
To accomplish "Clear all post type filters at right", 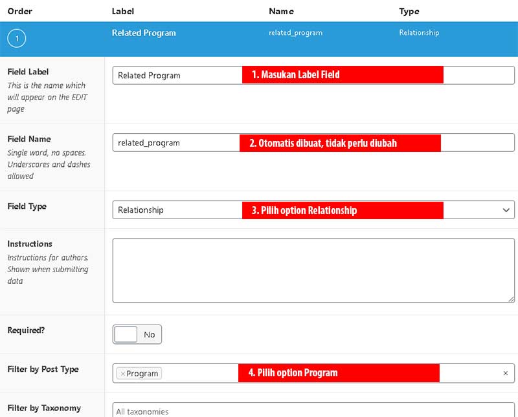I will 506,374.
